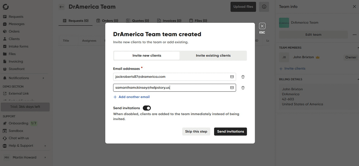The height and width of the screenshot is (166, 359).
Task: Click envelope icon in samanthamckinsey email field
Action: [x=232, y=88]
